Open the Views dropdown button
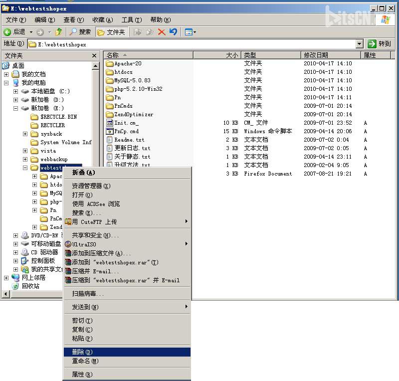399x381 pixels. pos(191,32)
